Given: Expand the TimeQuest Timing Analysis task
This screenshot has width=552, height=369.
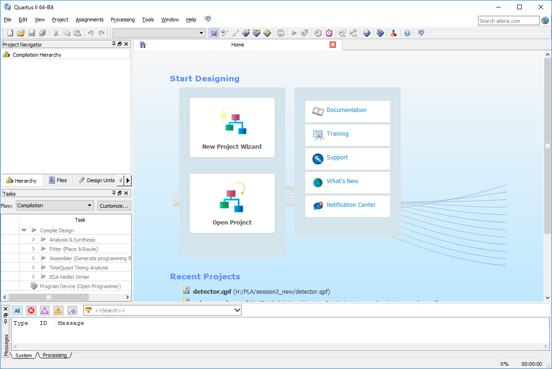Looking at the screenshot, I should [x=34, y=267].
